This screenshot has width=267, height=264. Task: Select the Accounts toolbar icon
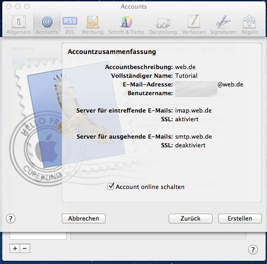[x=47, y=25]
